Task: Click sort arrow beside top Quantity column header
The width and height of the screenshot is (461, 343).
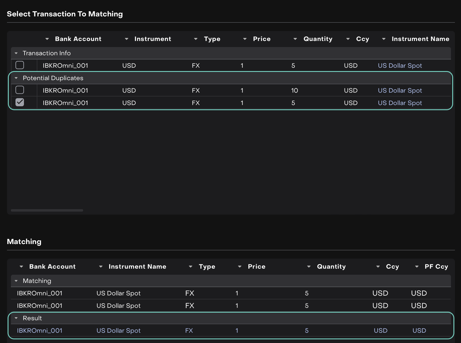Action: (295, 39)
